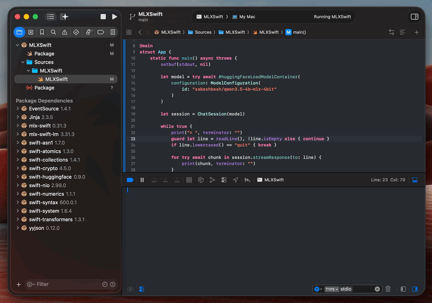This screenshot has height=303, width=432.
Task: Clear the console with trash icon
Action: coord(388,289)
